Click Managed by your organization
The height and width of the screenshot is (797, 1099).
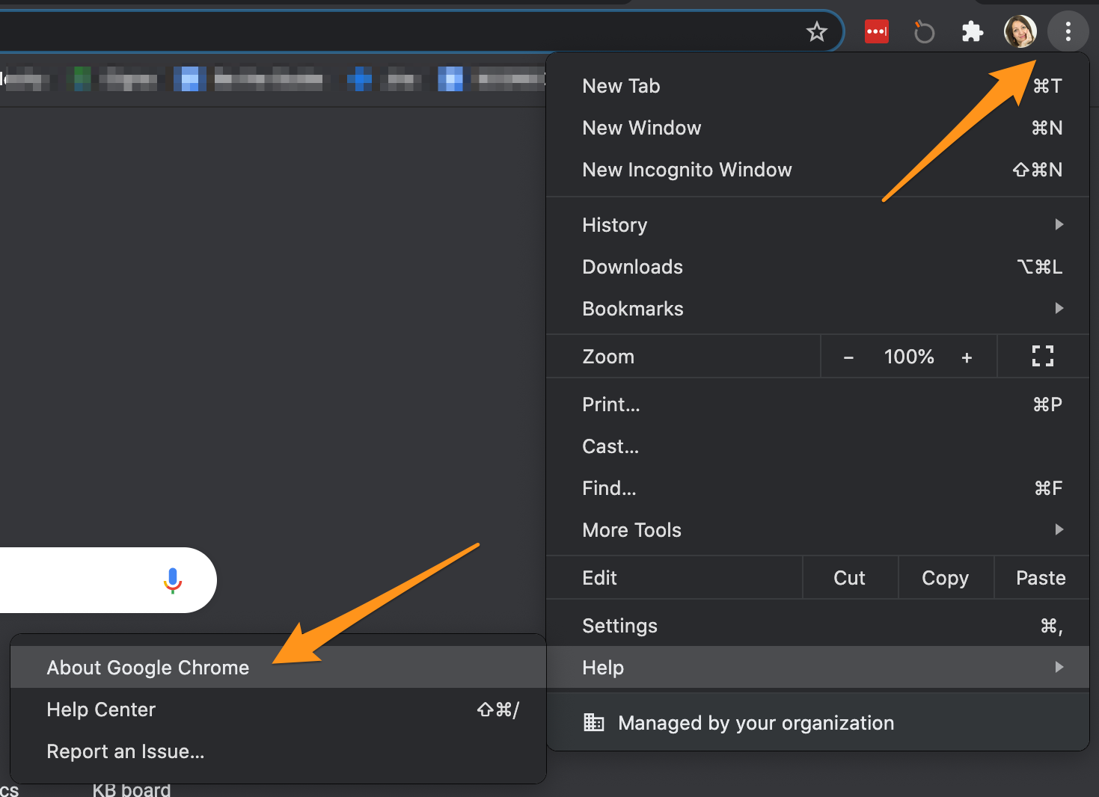pyautogui.click(x=756, y=723)
